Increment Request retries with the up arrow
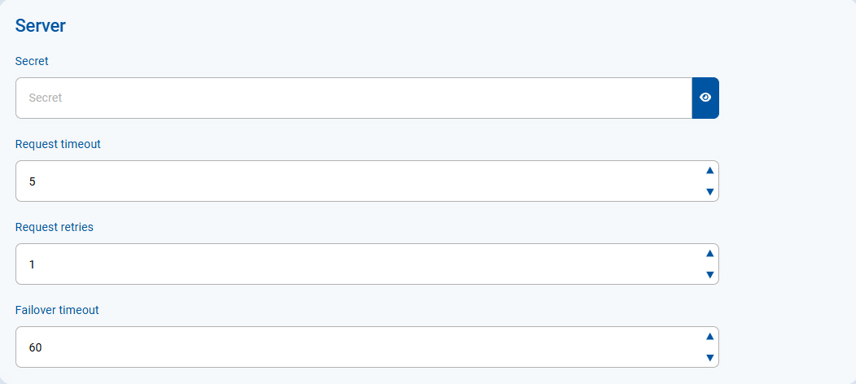The image size is (856, 384). click(x=709, y=253)
